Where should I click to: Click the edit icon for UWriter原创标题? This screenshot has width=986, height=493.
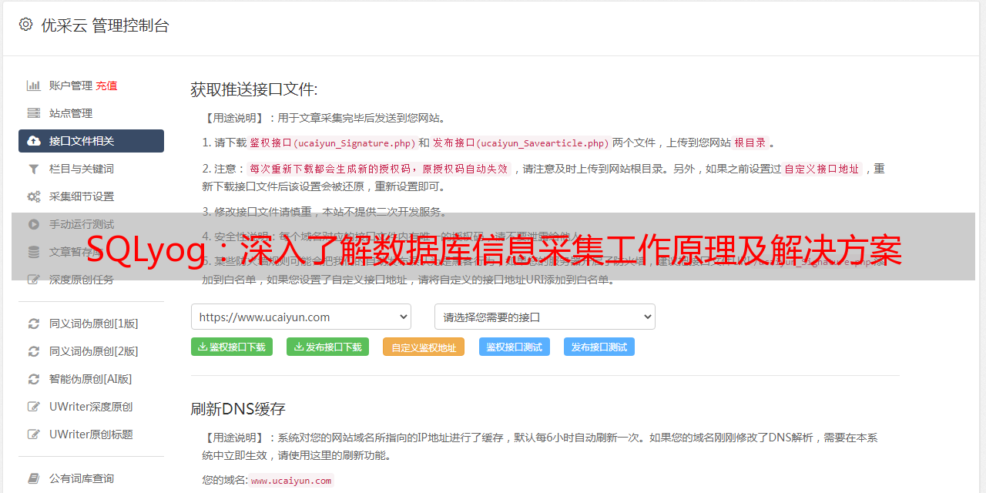click(34, 434)
